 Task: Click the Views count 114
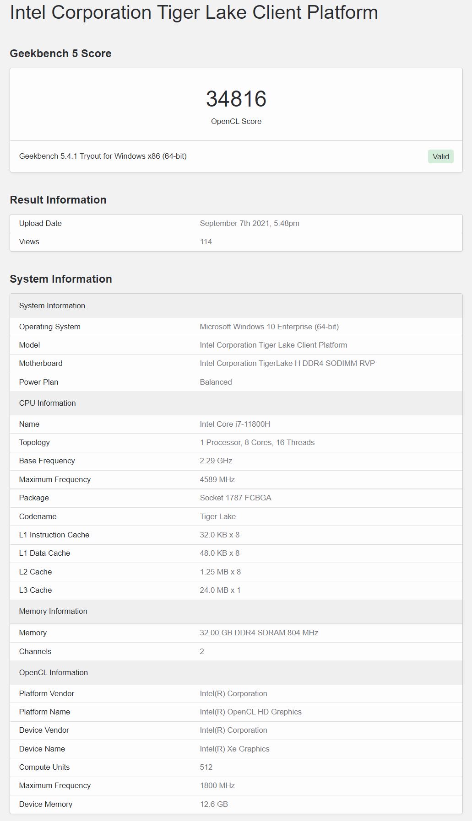coord(206,241)
